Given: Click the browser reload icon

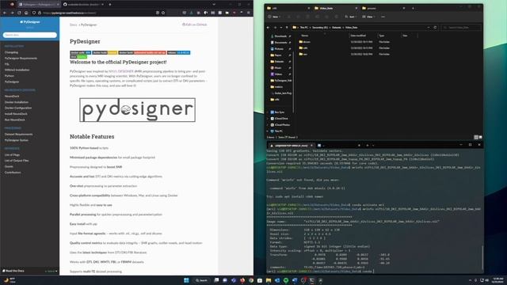Looking at the screenshot, I should pos(19,13).
